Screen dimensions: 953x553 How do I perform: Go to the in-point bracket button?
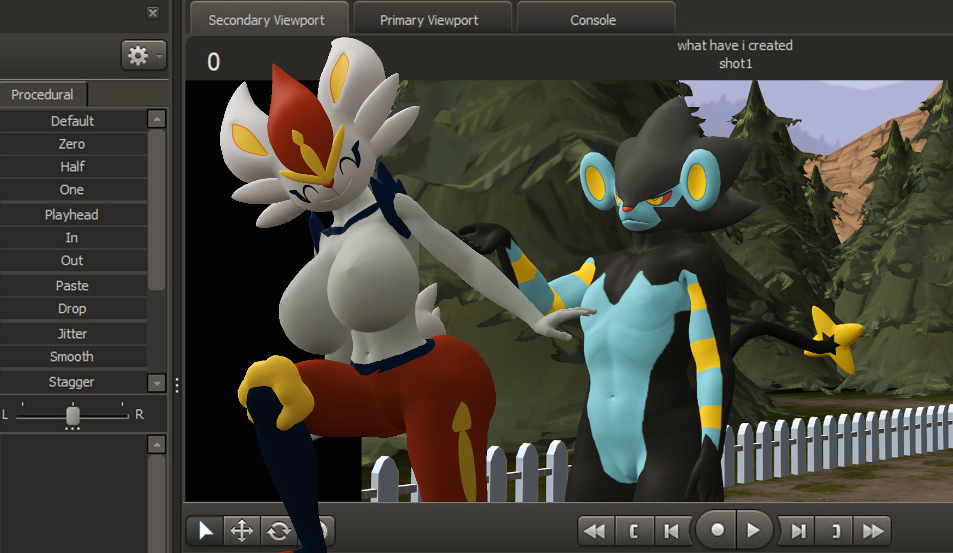[x=634, y=531]
